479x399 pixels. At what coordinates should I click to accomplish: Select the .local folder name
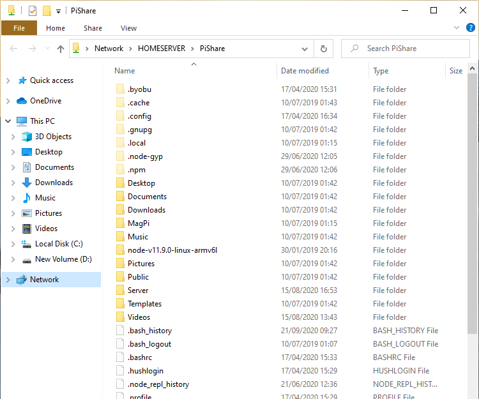click(x=137, y=143)
